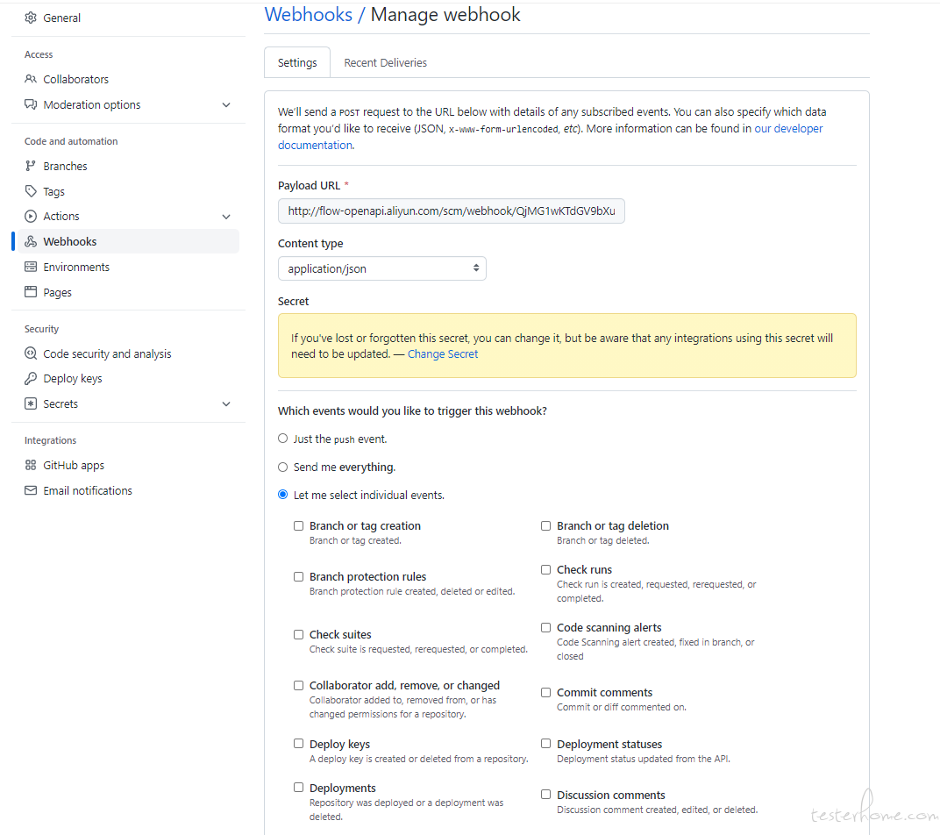This screenshot has width=940, height=835.
Task: Open Branches via its git-branch icon
Action: point(31,166)
